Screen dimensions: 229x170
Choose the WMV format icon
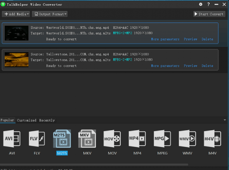pyautogui.click(x=187, y=139)
